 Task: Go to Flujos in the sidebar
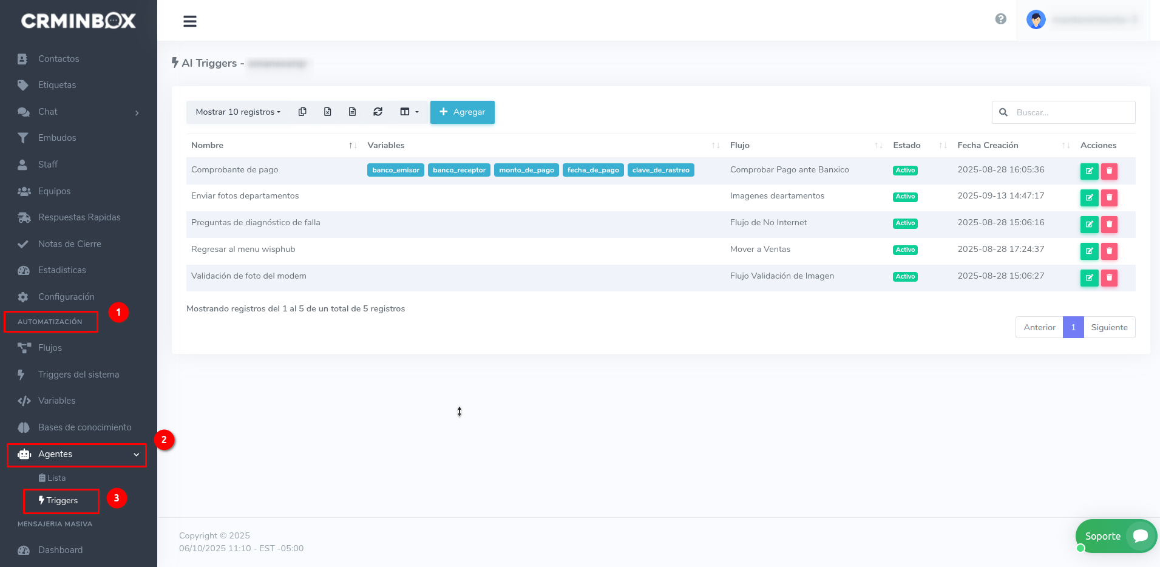coord(50,348)
